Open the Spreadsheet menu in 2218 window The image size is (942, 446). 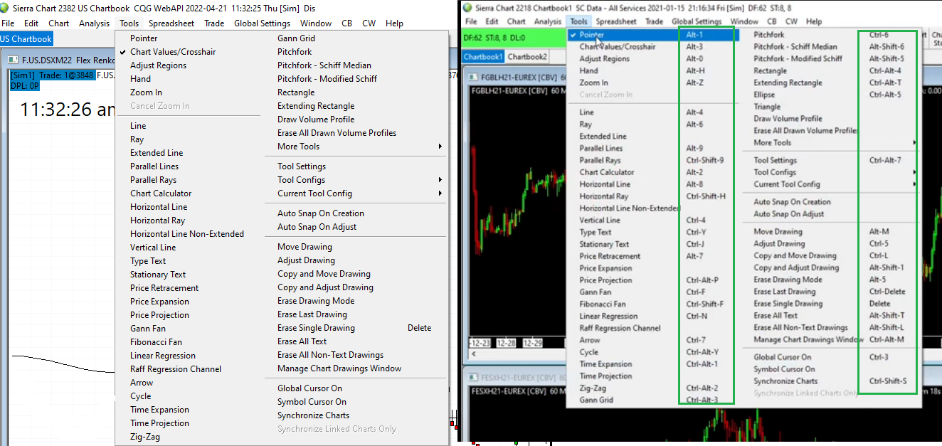[x=616, y=21]
